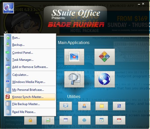Screen dimensions: 150x129
Task: Launch the colored diamonds application button
Action: tap(105, 57)
